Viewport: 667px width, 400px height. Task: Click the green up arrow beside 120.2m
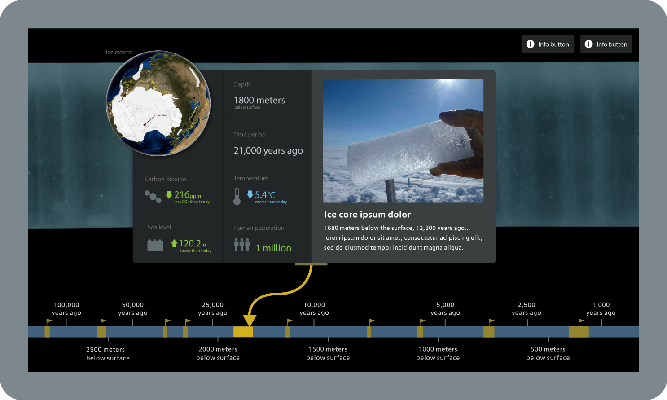(174, 243)
